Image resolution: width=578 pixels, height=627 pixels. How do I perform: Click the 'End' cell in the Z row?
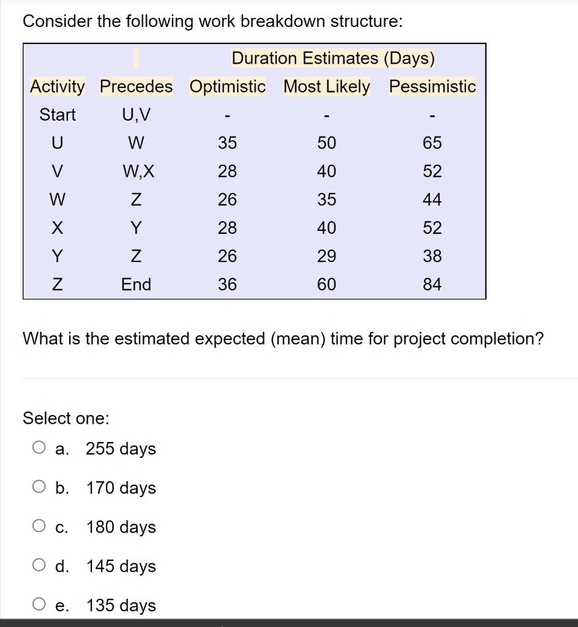coord(135,283)
